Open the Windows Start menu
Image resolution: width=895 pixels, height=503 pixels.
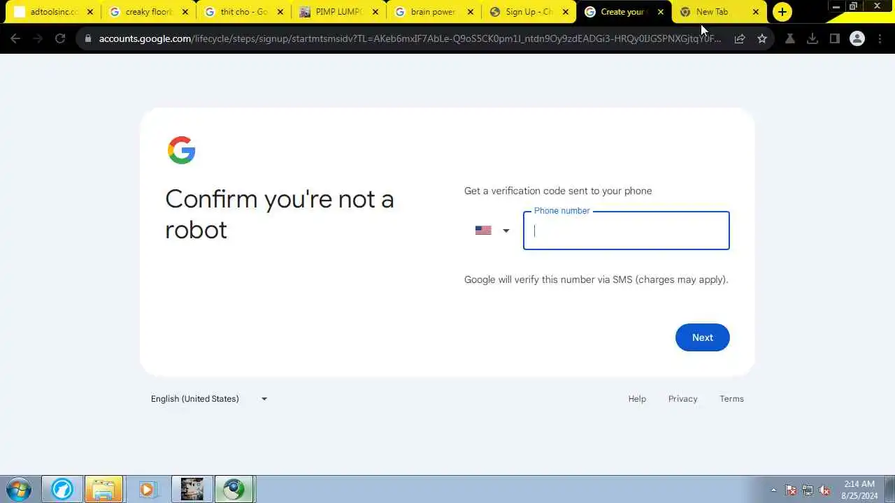point(19,489)
